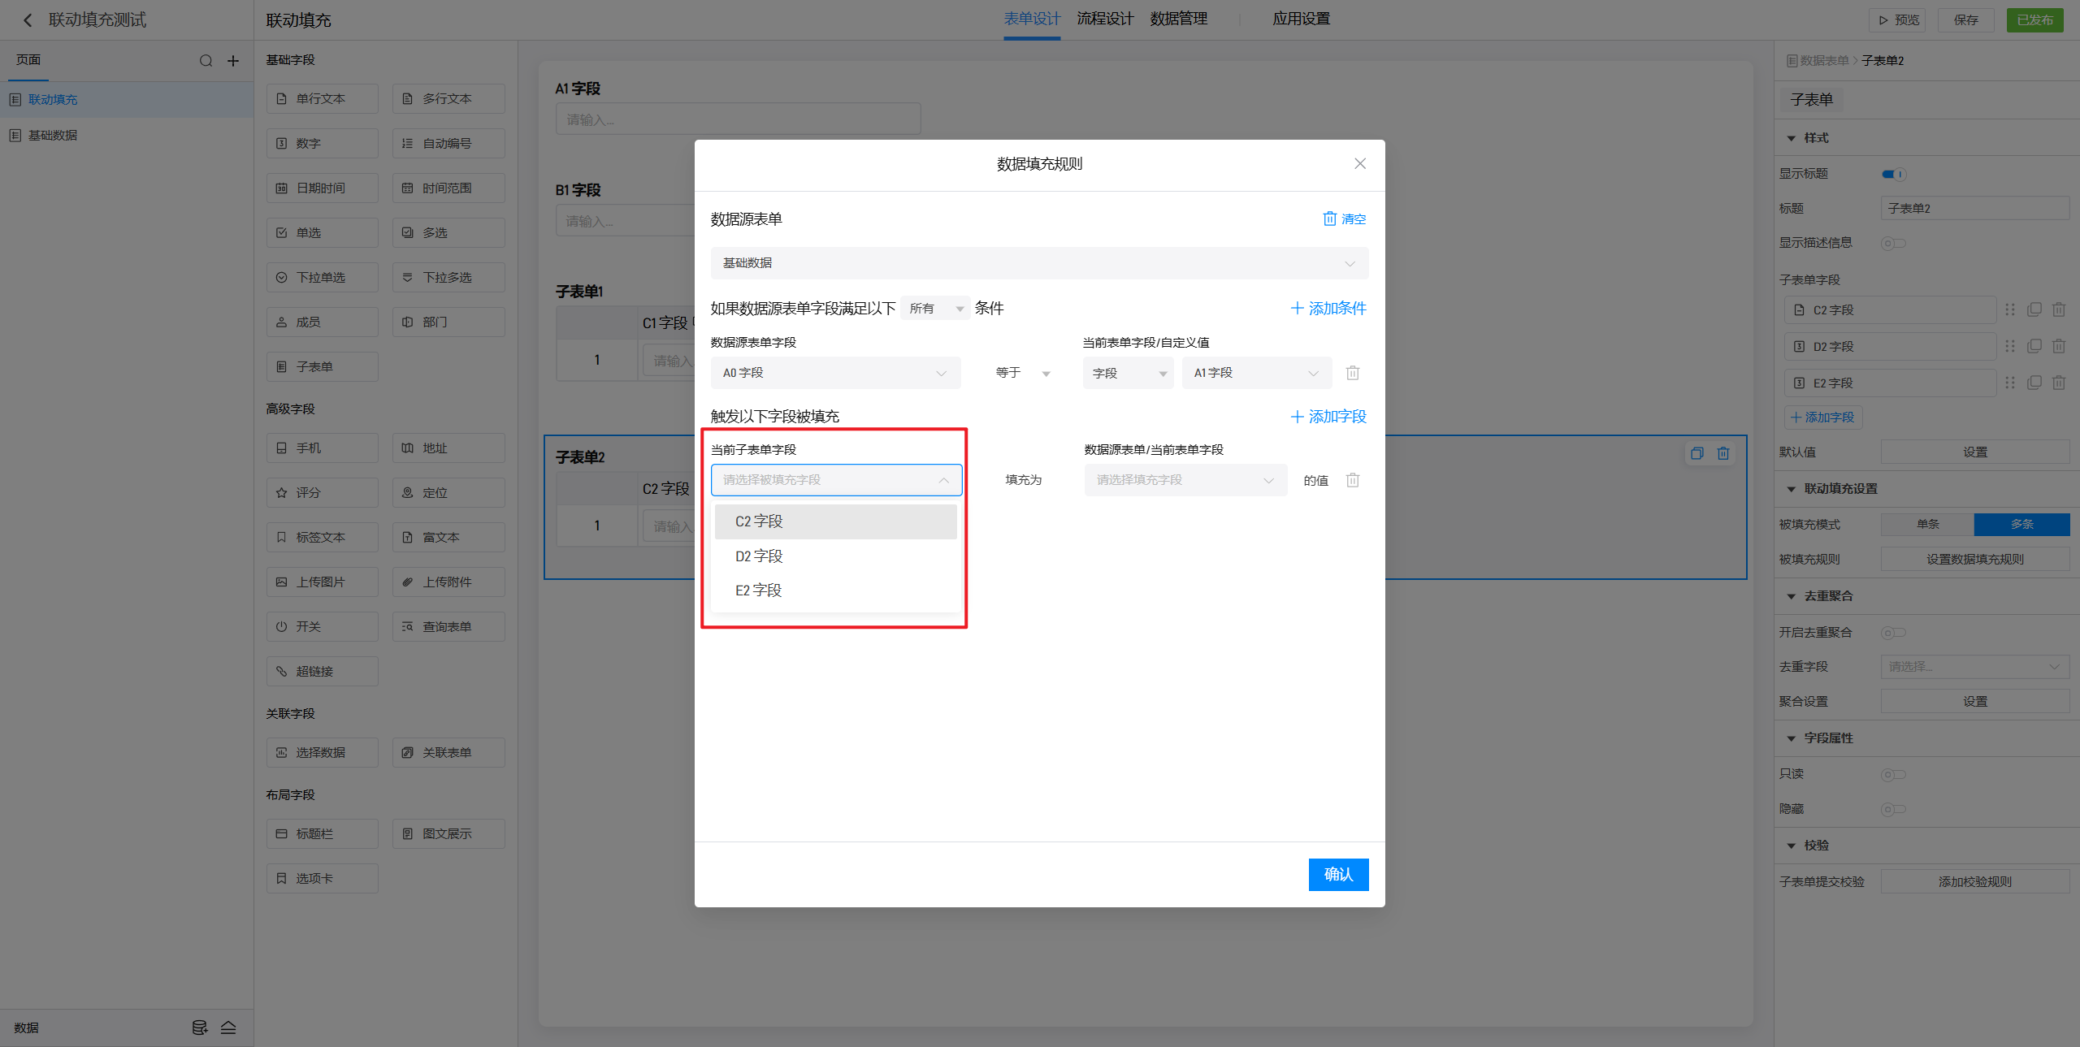Copy the C2 字段 subform field
Screen dimensions: 2080x1047
(x=2034, y=309)
